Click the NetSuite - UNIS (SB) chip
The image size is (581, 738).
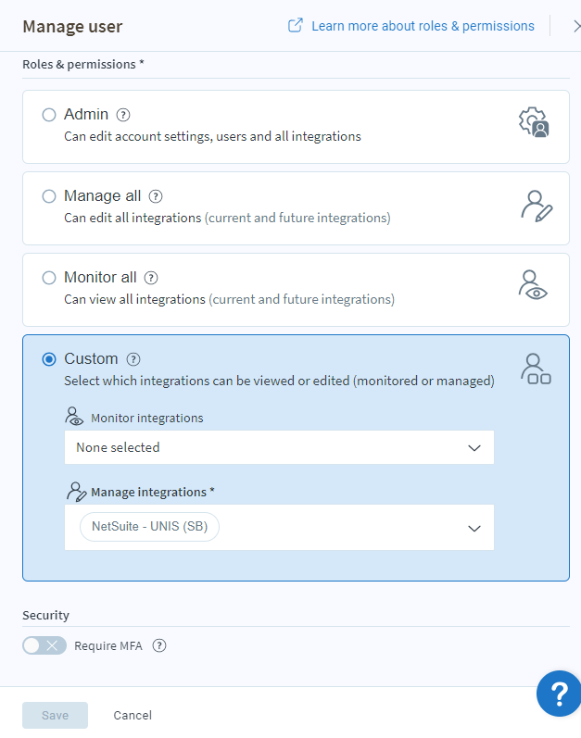[149, 527]
